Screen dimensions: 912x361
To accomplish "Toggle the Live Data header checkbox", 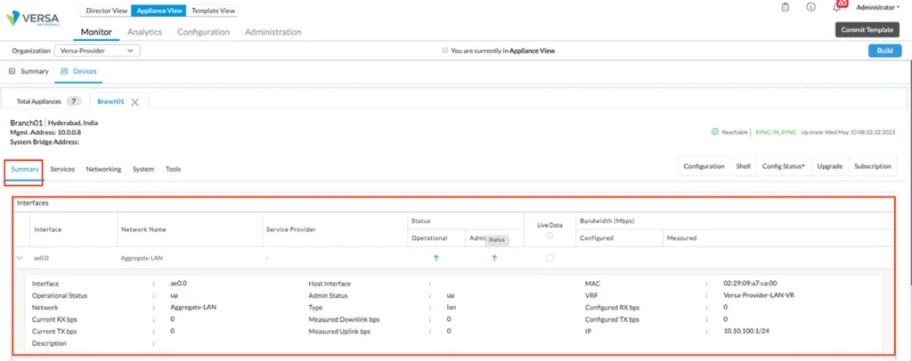I will [x=550, y=236].
